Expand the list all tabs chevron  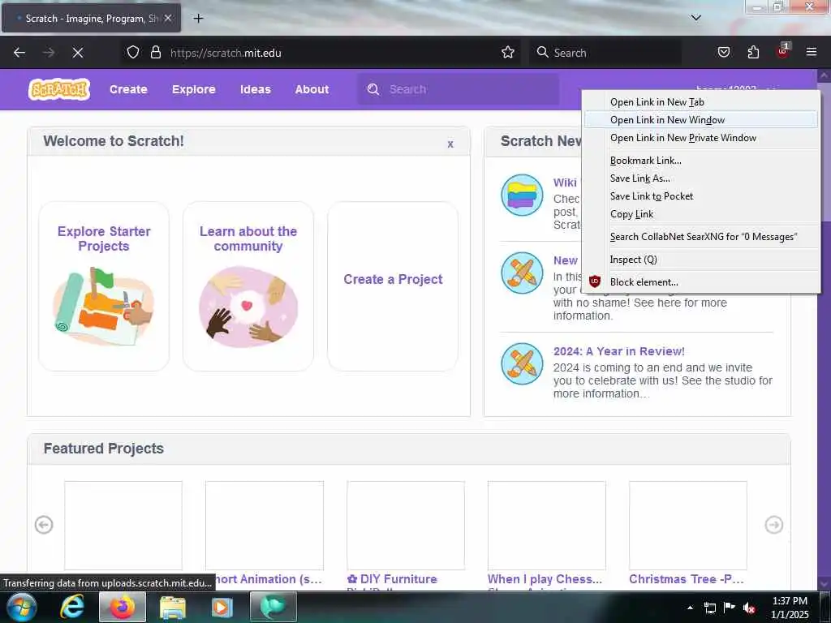(x=695, y=18)
